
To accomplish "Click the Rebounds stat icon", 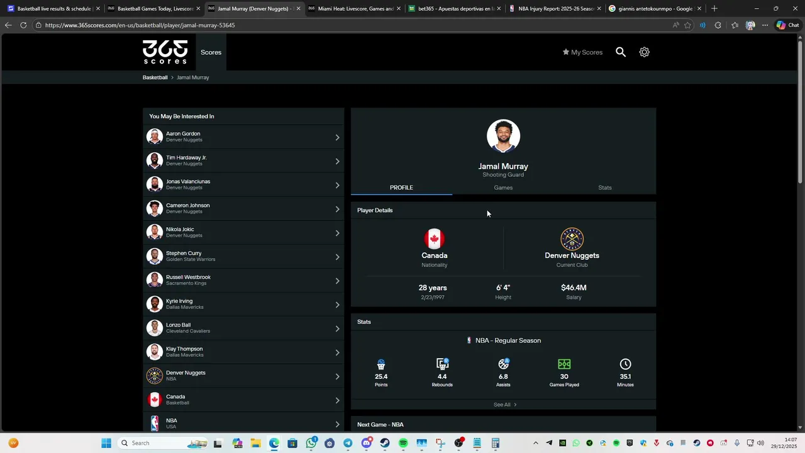I will [x=442, y=364].
